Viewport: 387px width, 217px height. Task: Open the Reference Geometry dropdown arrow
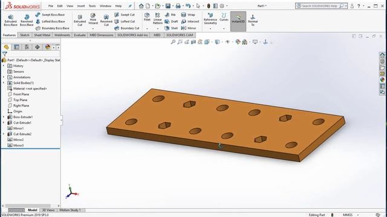(210, 29)
